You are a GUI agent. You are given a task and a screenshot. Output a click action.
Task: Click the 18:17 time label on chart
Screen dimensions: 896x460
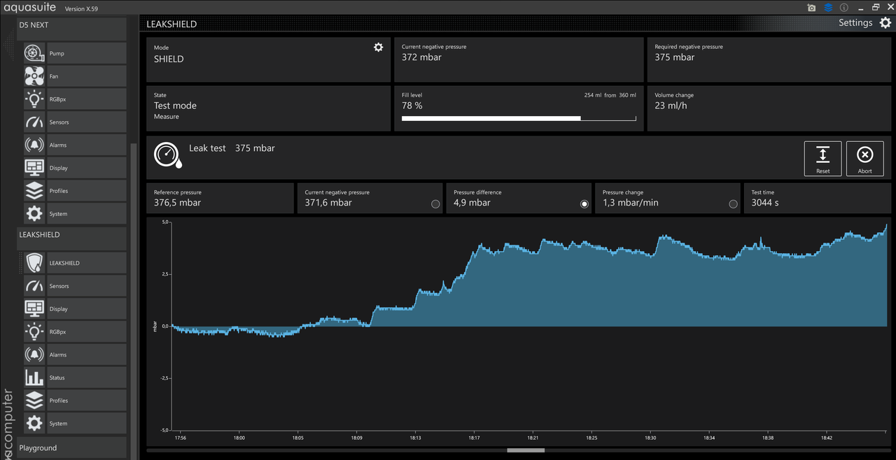click(x=474, y=438)
